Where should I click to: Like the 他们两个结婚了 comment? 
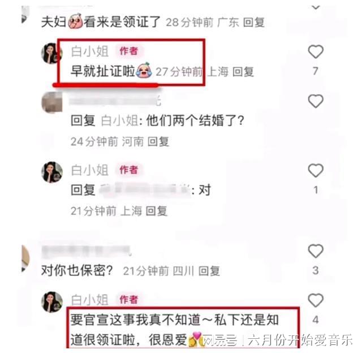click(316, 101)
